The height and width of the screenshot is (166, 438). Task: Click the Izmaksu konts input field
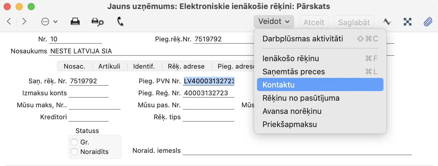pos(88,93)
